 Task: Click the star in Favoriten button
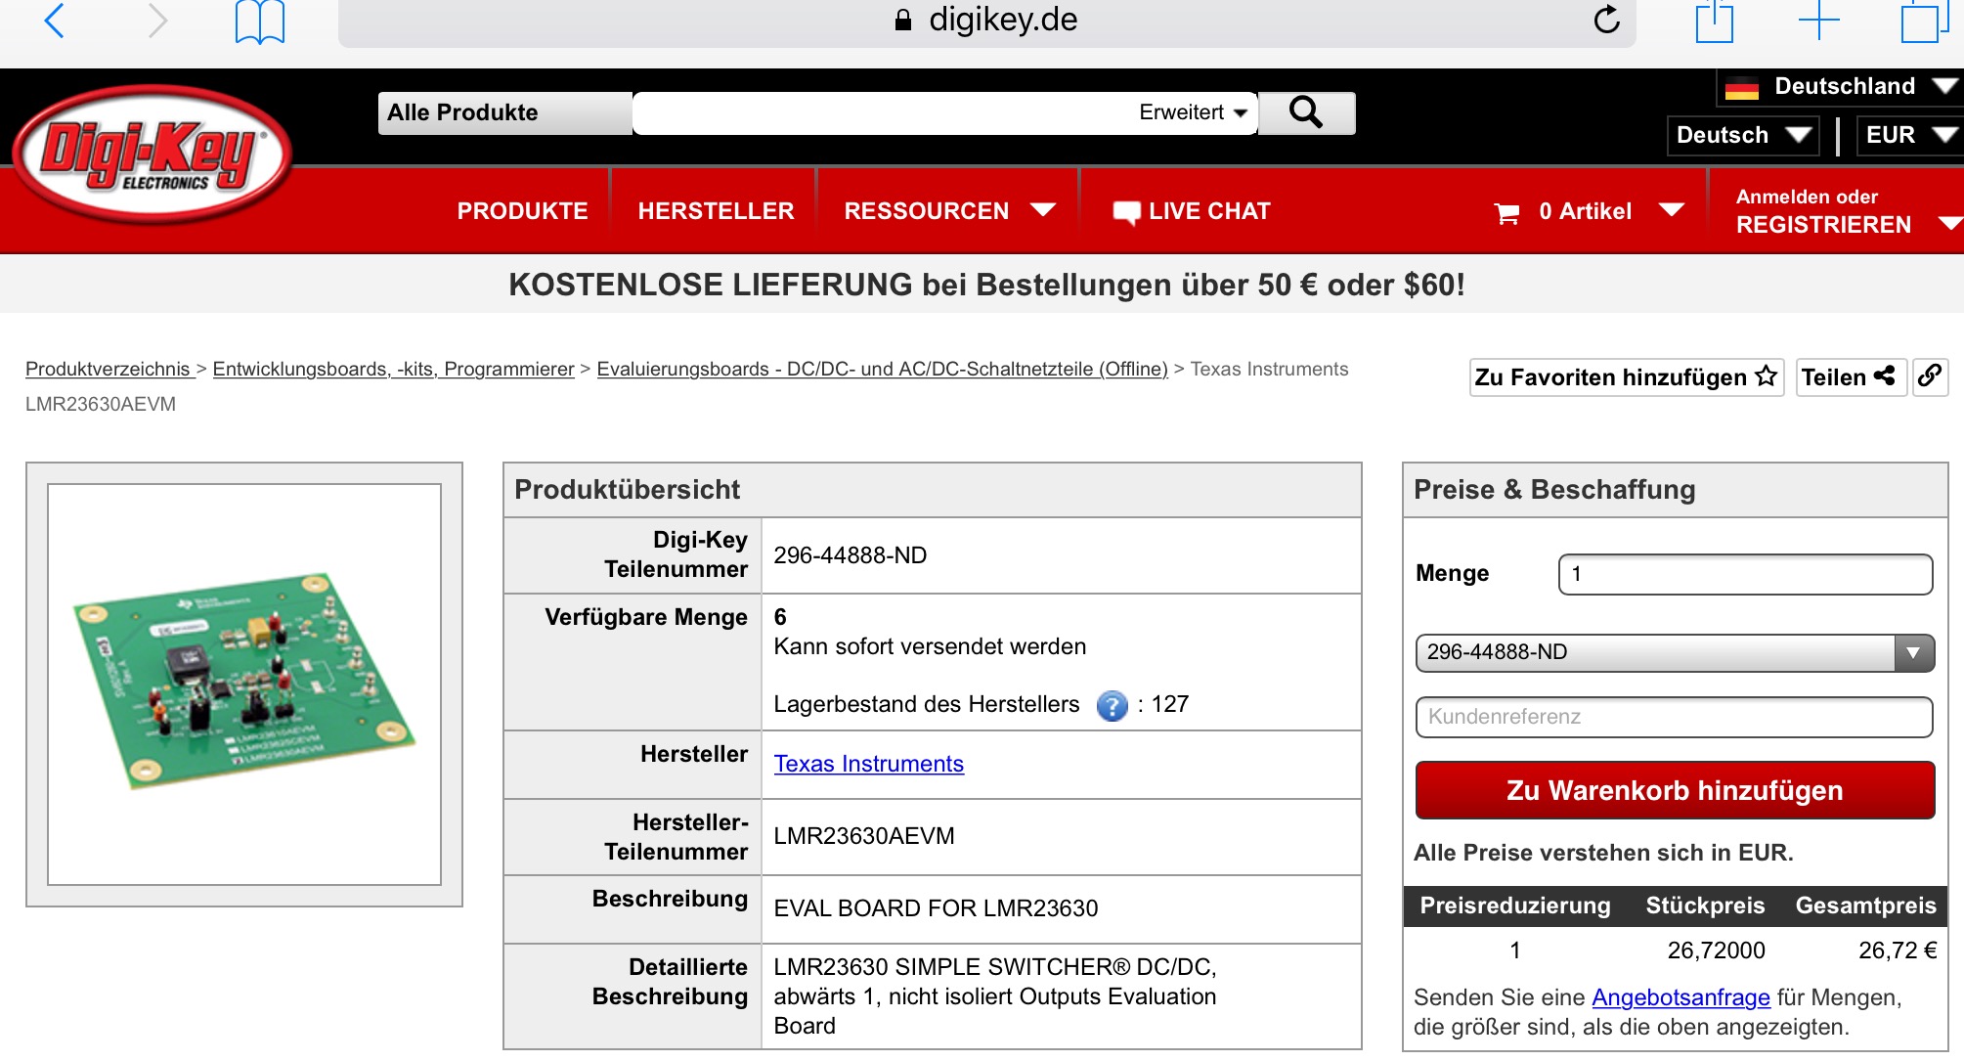(x=1766, y=376)
